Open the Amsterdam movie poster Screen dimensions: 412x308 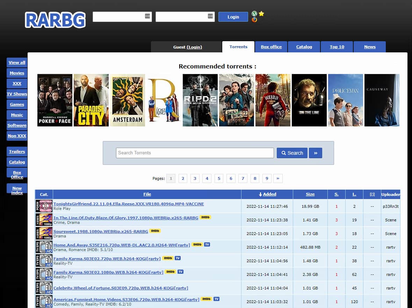click(x=128, y=100)
